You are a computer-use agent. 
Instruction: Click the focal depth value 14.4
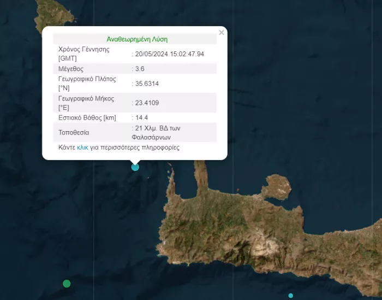[x=141, y=117]
